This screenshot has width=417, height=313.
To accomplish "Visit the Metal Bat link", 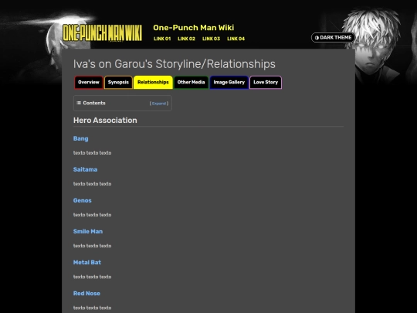I will [87, 263].
